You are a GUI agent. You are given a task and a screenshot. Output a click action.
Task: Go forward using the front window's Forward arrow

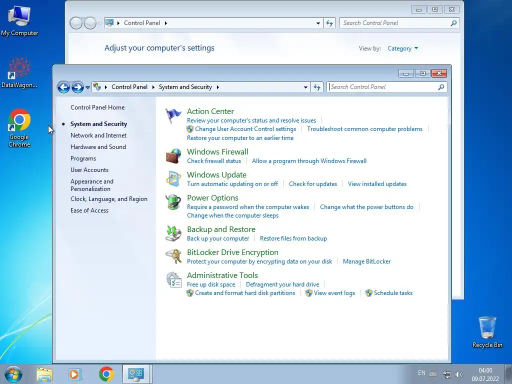77,87
